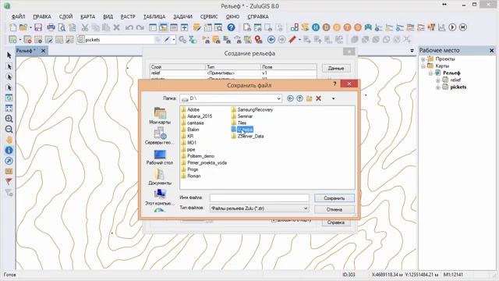
Task: Open the СЕРВИС menu
Action: [x=209, y=16]
